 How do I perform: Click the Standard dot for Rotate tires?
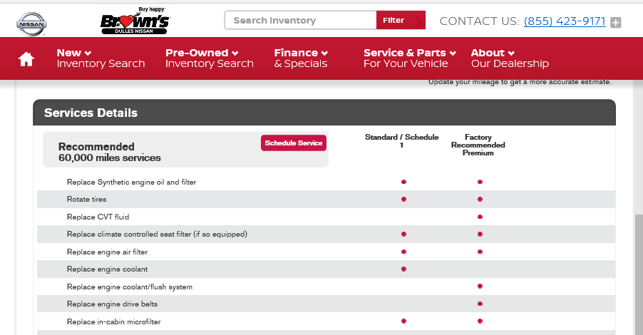403,200
